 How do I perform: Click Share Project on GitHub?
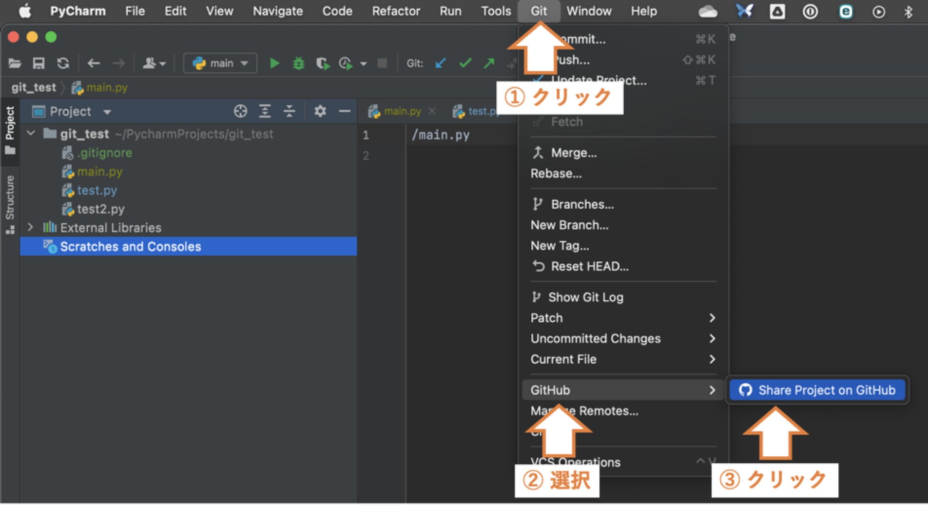(x=816, y=390)
